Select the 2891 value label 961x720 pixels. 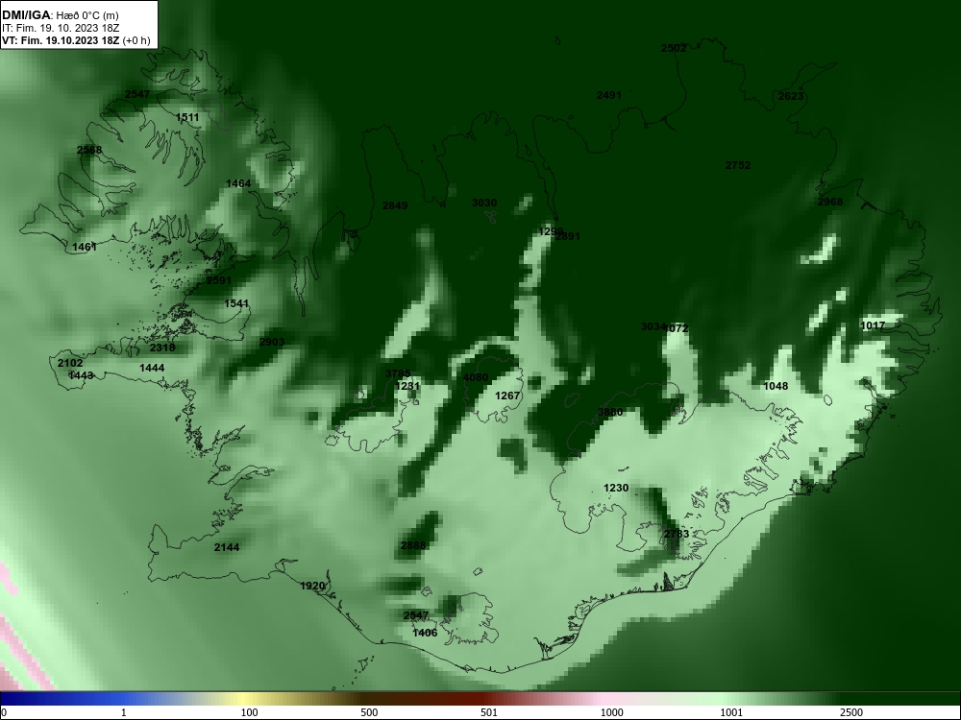[569, 236]
